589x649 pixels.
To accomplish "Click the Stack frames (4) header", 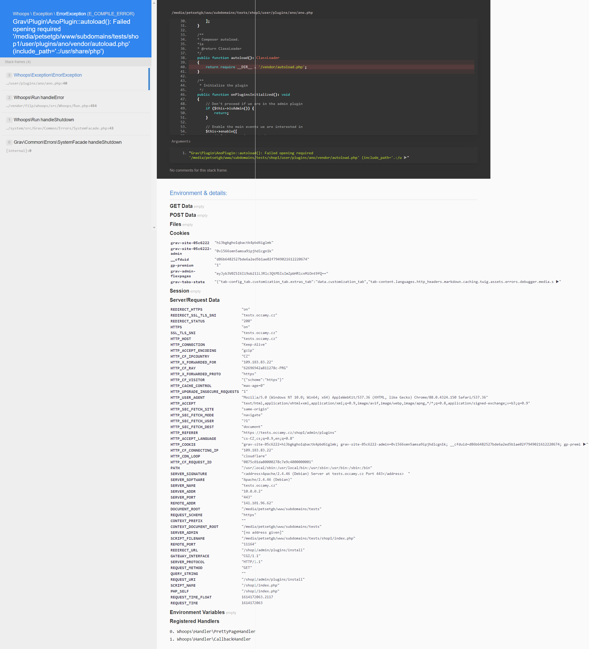I will pyautogui.click(x=18, y=62).
